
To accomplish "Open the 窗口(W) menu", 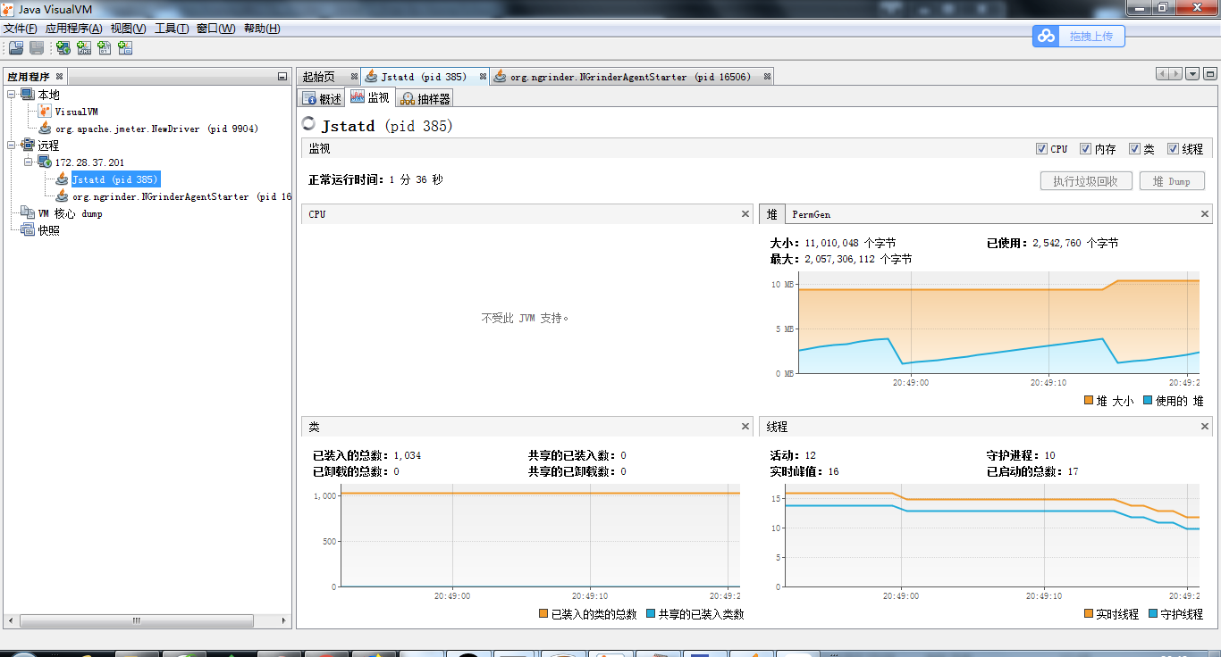I will tap(216, 29).
